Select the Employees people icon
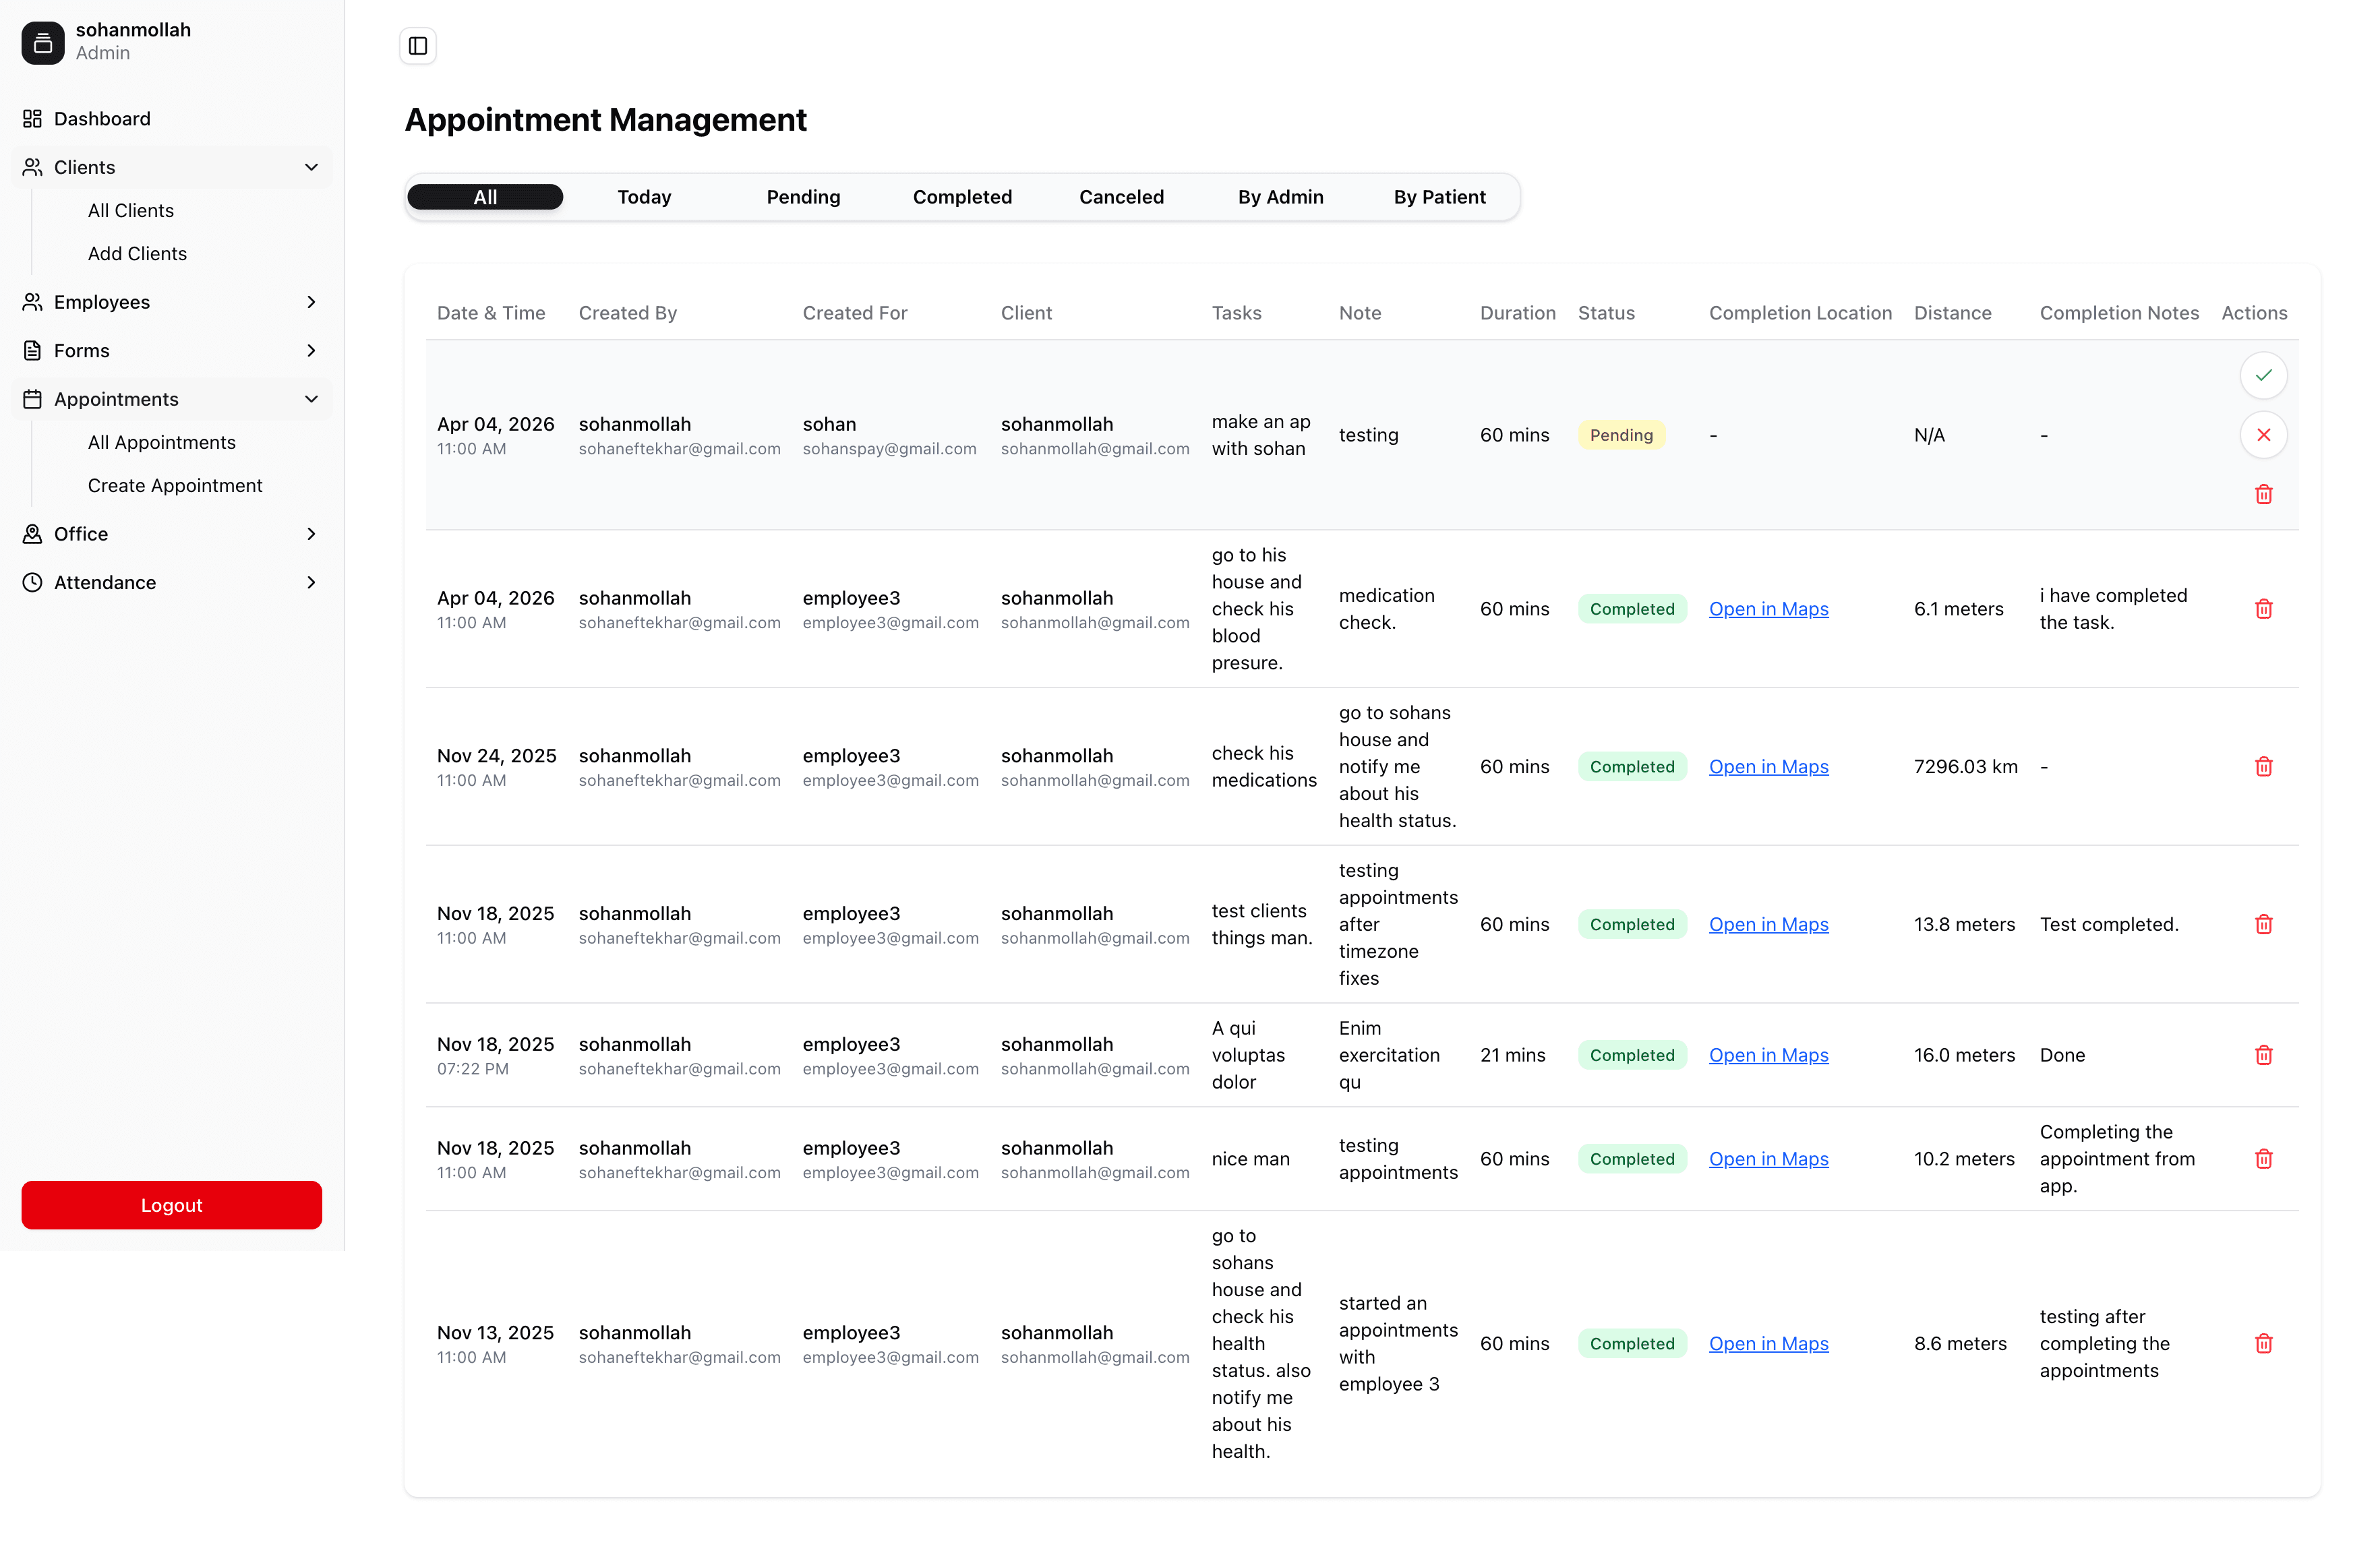 coord(32,302)
